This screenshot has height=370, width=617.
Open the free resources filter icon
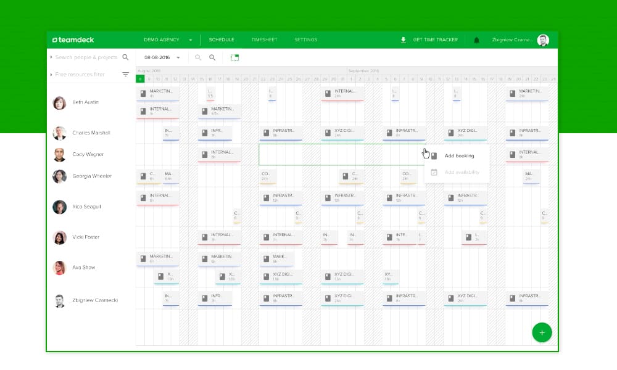pyautogui.click(x=125, y=75)
